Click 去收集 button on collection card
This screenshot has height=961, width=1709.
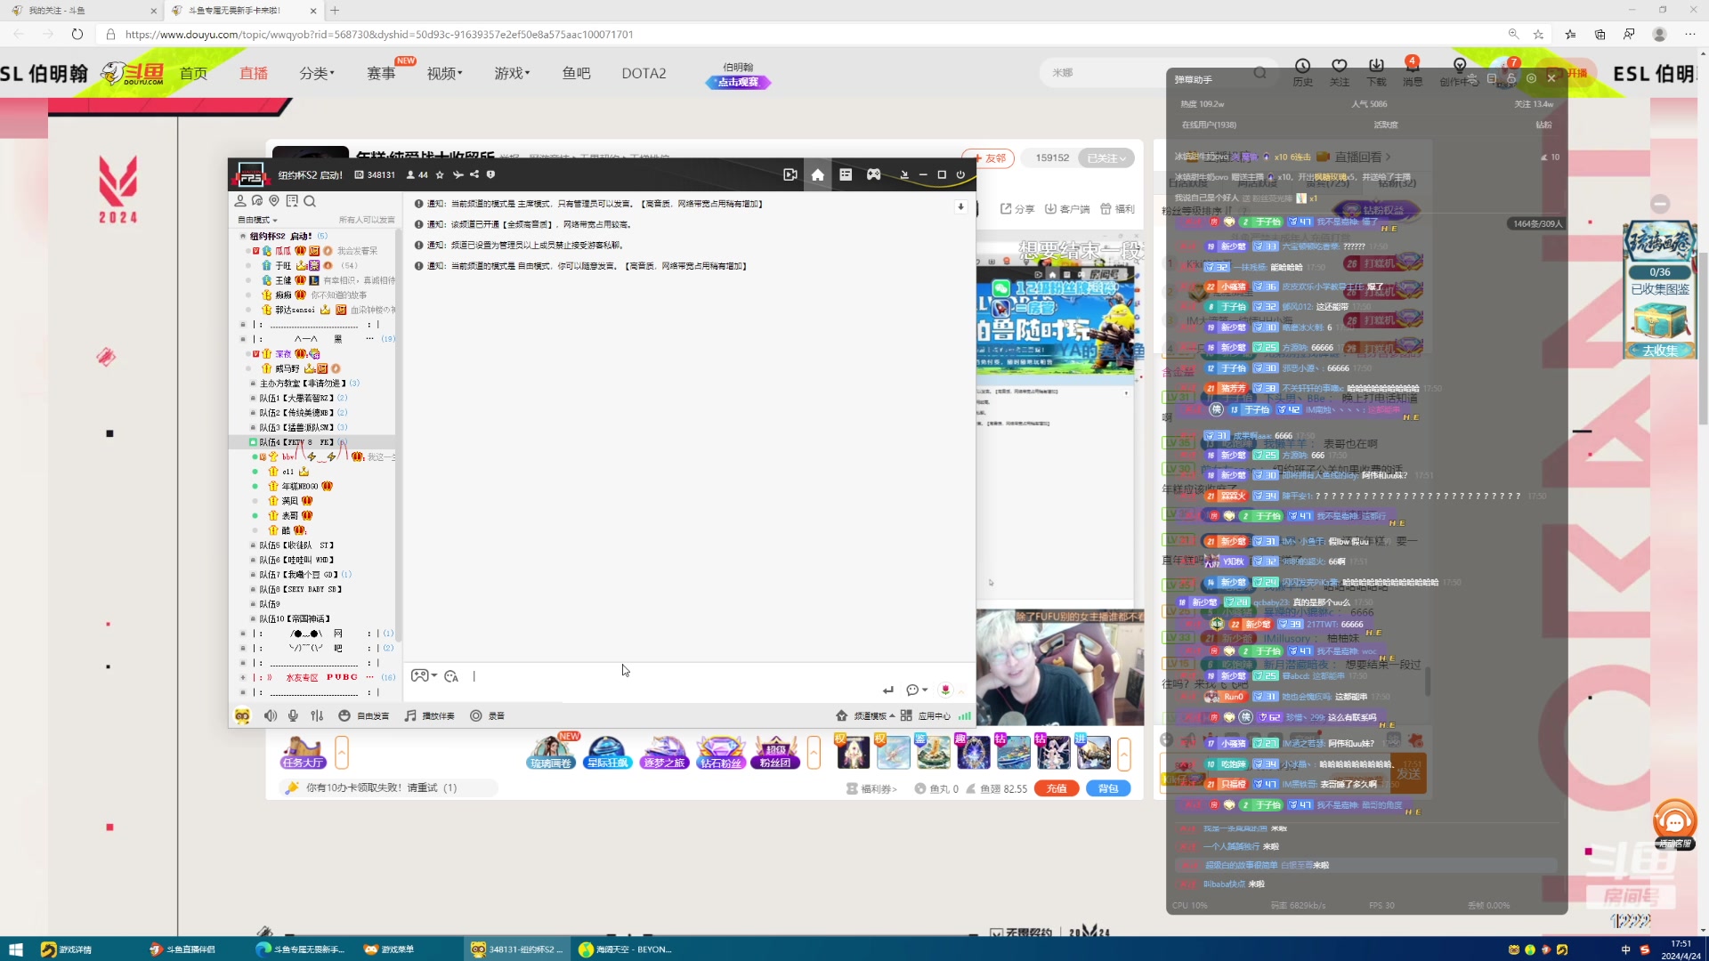pos(1659,351)
